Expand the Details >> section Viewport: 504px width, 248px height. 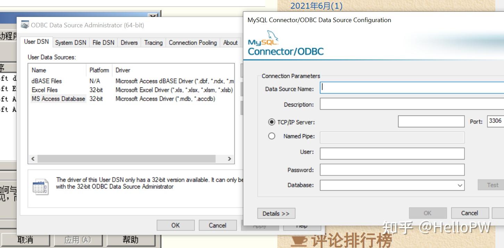pos(276,213)
